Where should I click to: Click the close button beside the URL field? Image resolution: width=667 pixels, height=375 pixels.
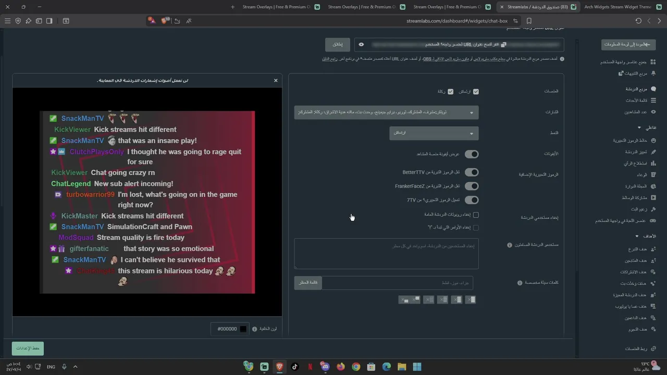pos(338,45)
